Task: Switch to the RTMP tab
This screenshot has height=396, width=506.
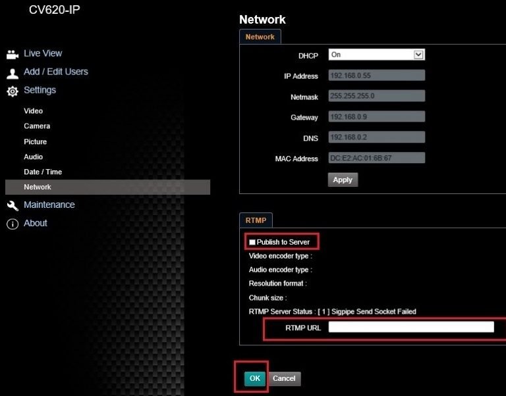Action: pyautogui.click(x=256, y=220)
